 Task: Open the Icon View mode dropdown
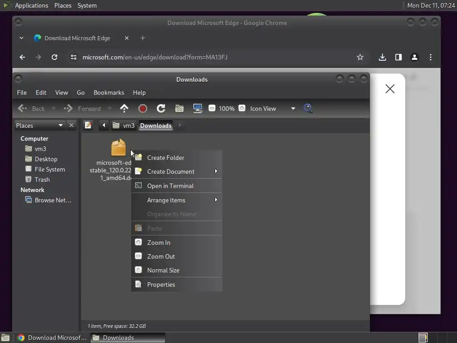click(x=272, y=109)
